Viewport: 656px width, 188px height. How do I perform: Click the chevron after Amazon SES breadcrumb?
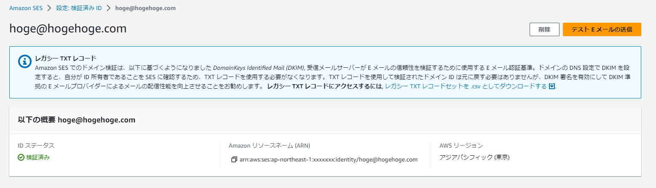(x=50, y=8)
